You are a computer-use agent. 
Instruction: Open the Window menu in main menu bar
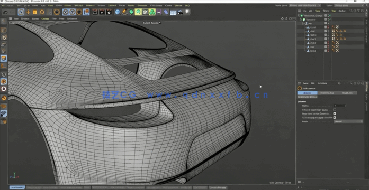click(178, 5)
